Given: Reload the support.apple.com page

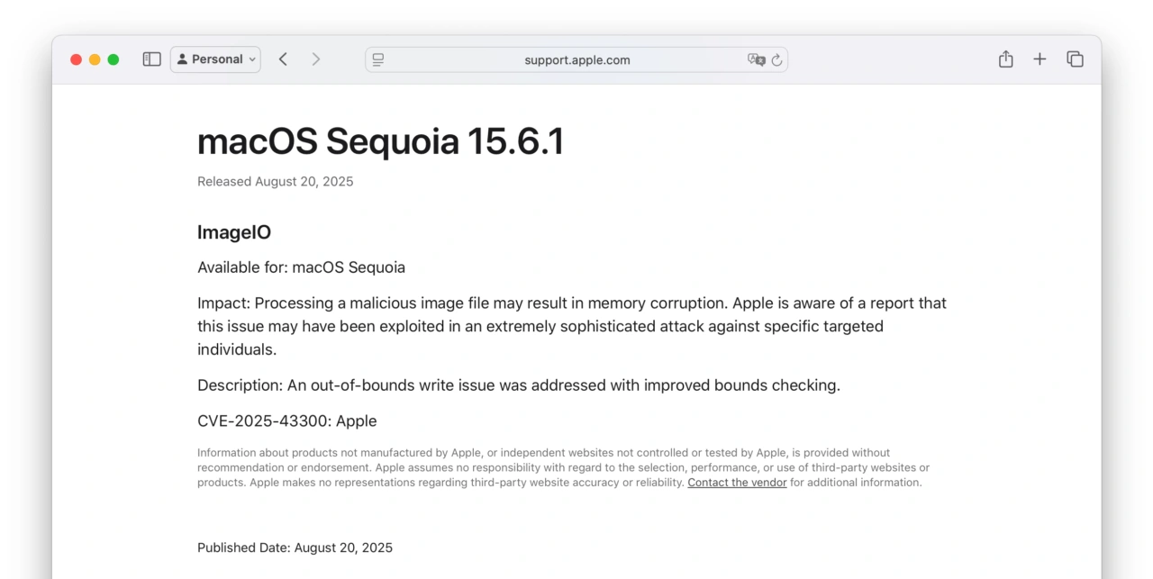Looking at the screenshot, I should [776, 59].
